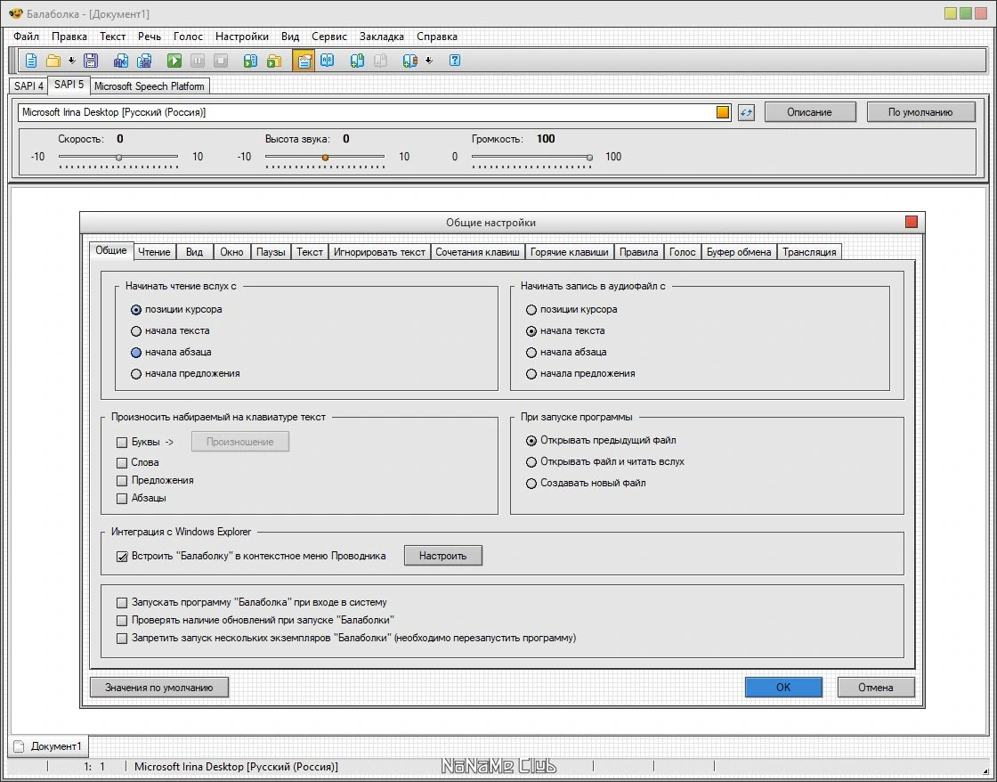The height and width of the screenshot is (782, 997).
Task: Expand the arrow next to the bookmark icon
Action: pyautogui.click(x=428, y=61)
